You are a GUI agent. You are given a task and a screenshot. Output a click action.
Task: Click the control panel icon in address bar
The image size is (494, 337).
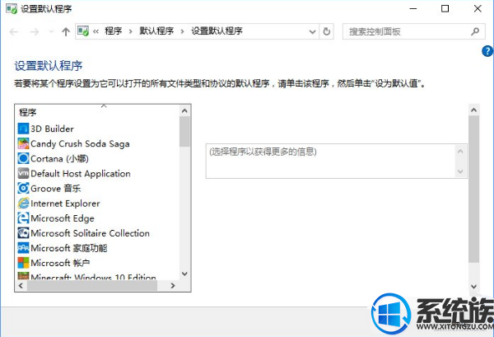tap(83, 30)
